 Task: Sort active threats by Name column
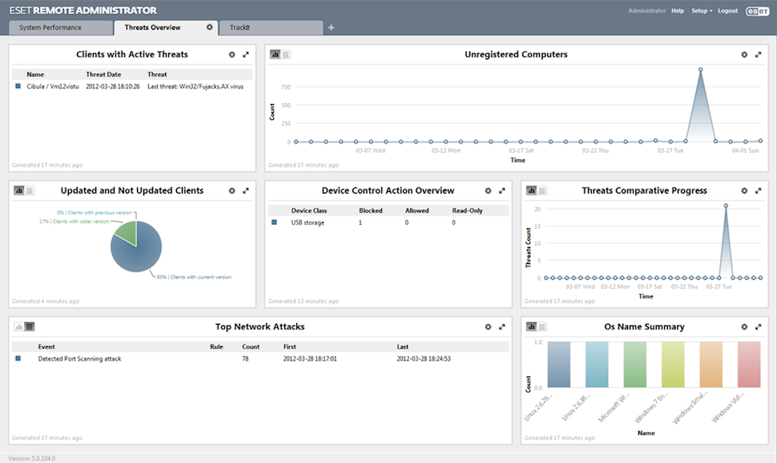pos(35,74)
